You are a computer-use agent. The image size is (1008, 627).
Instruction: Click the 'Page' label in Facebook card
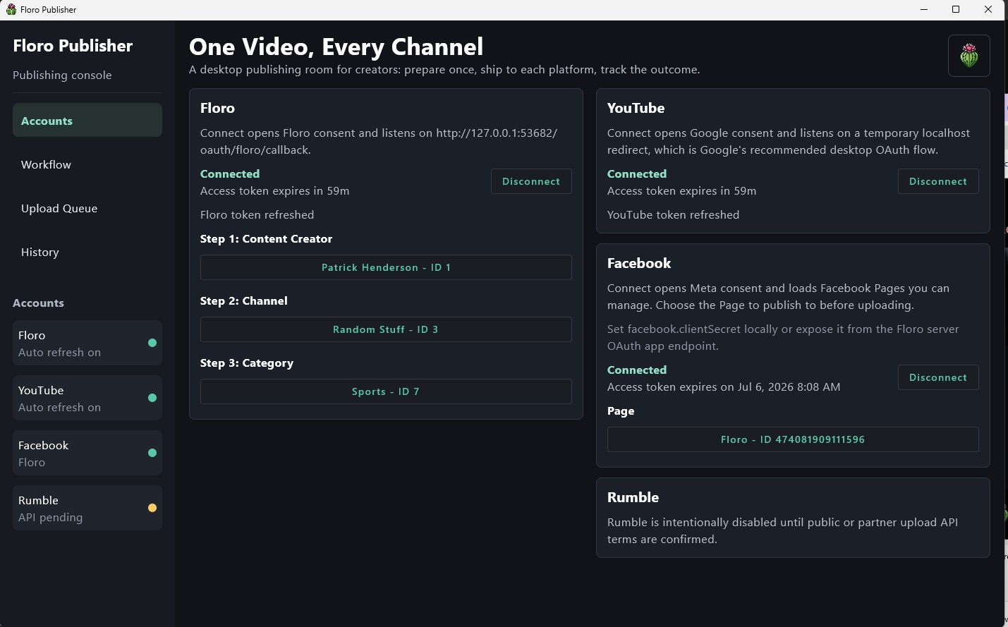coord(621,410)
